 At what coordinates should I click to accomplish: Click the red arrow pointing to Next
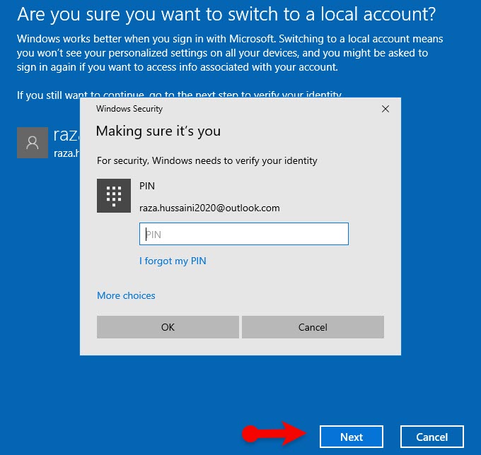[x=276, y=434]
